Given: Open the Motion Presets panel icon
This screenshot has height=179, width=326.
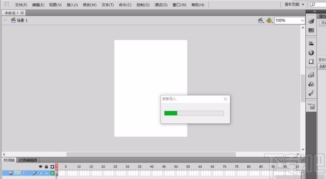Looking at the screenshot, I should [311, 93].
